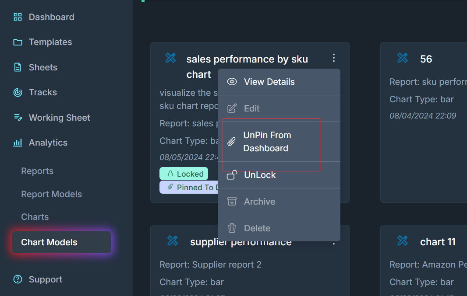The height and width of the screenshot is (296, 467).
Task: Click the Working Sheet pencil-list icon
Action: pos(18,117)
